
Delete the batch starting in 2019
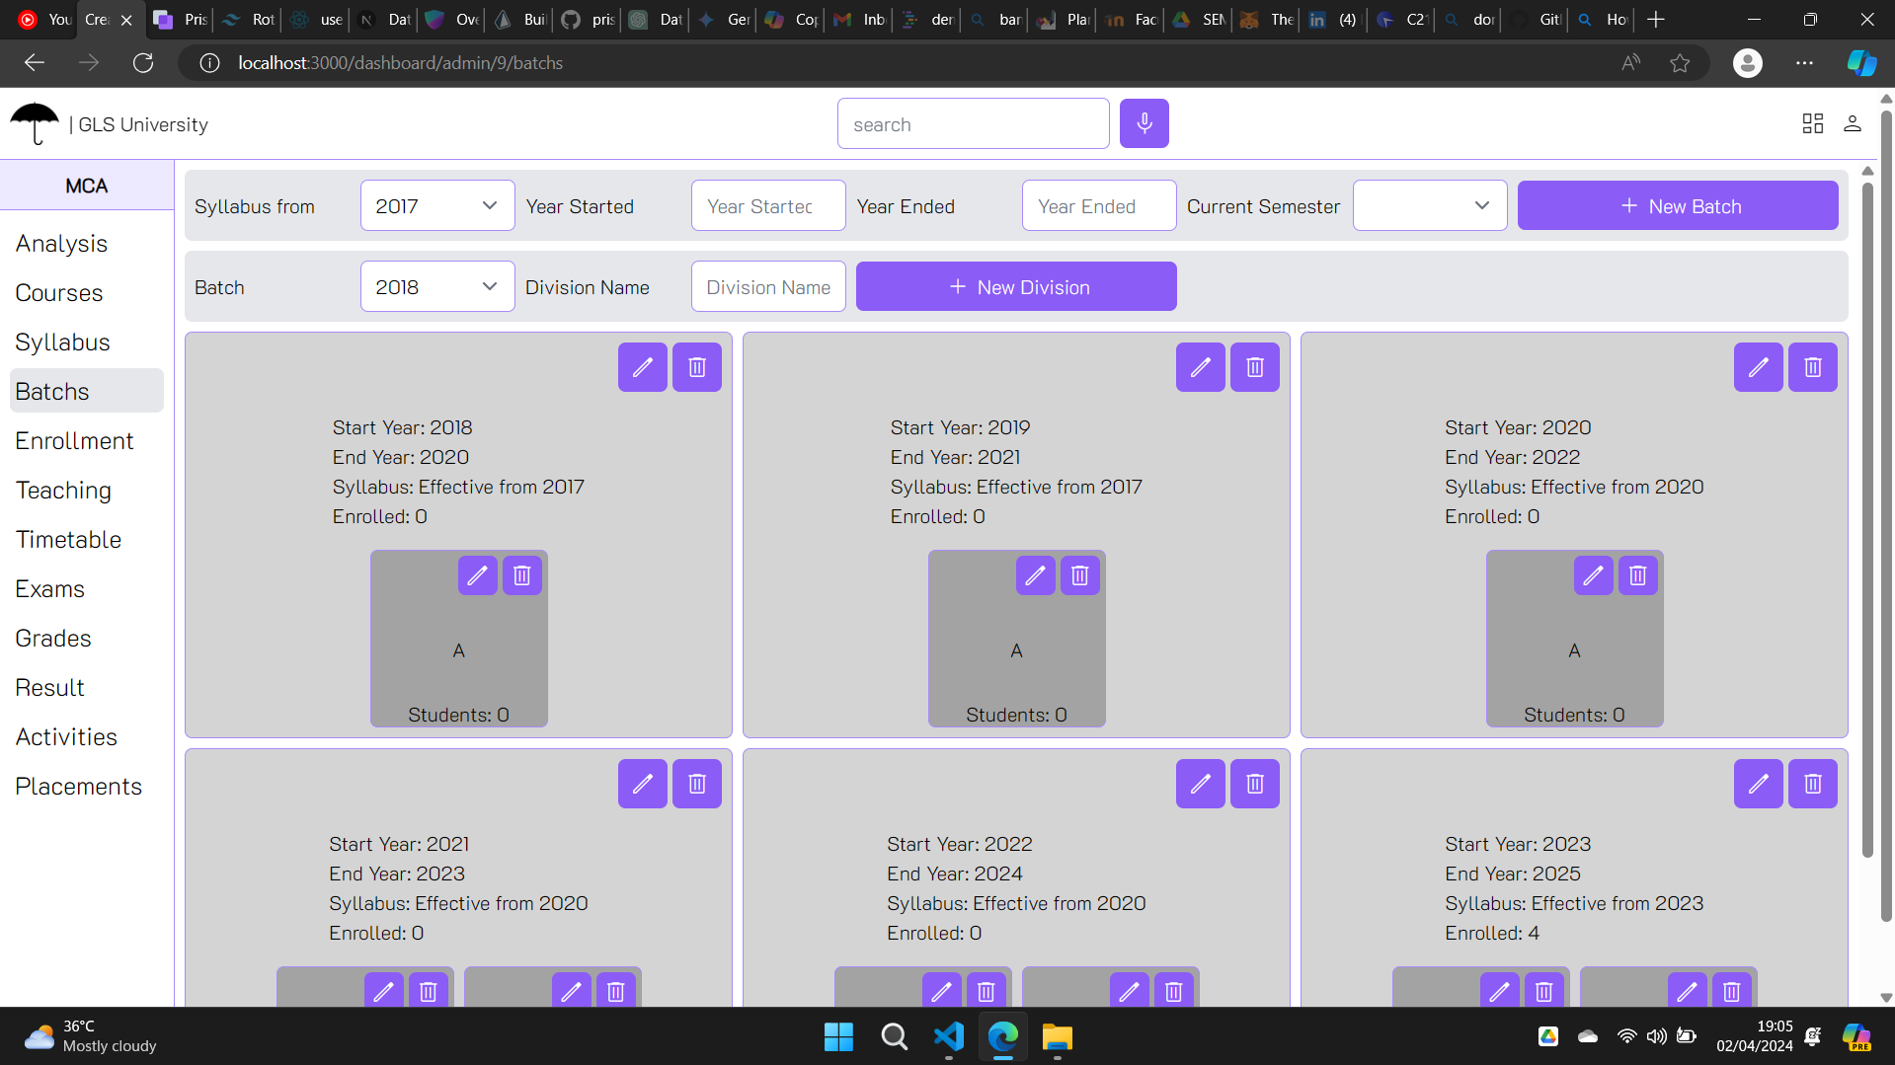[1254, 367]
